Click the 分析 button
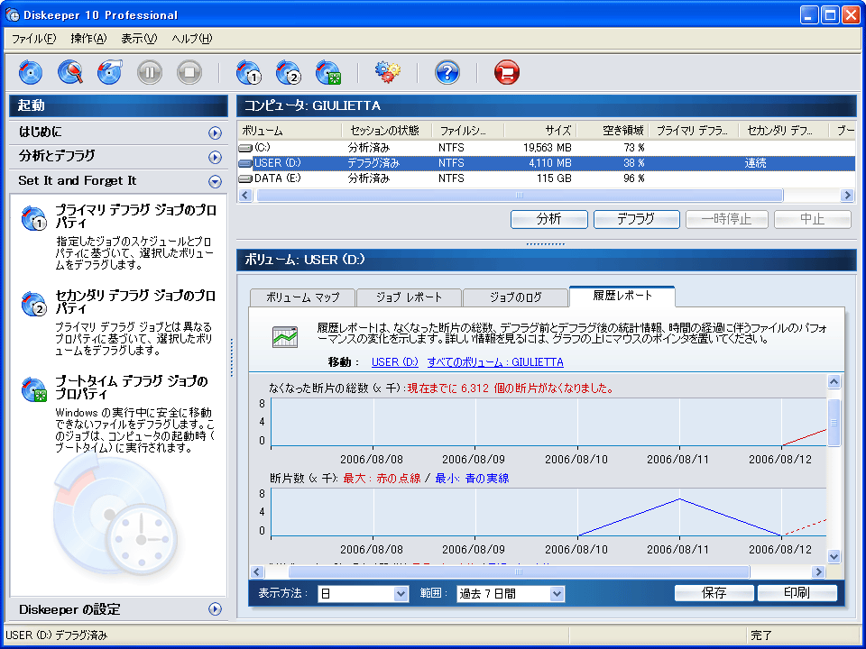The height and width of the screenshot is (649, 866). 548,219
